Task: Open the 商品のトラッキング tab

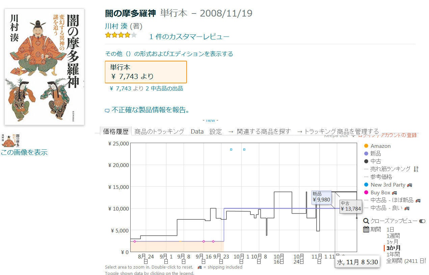Action: coord(159,132)
